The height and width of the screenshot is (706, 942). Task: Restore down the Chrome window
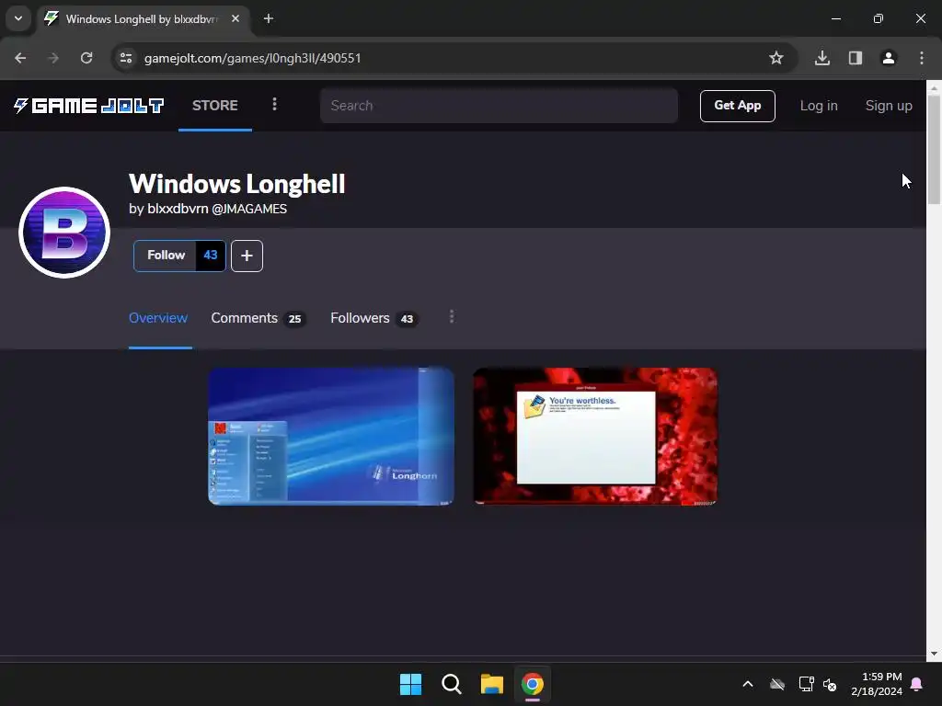(879, 18)
